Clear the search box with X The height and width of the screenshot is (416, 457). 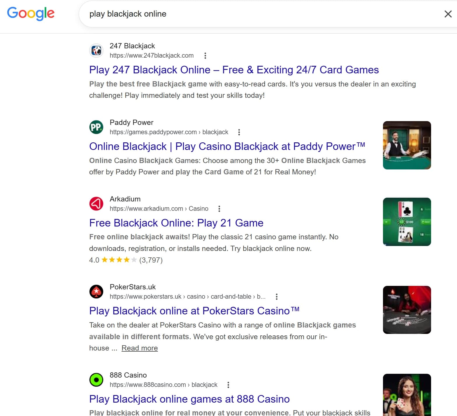pos(448,14)
